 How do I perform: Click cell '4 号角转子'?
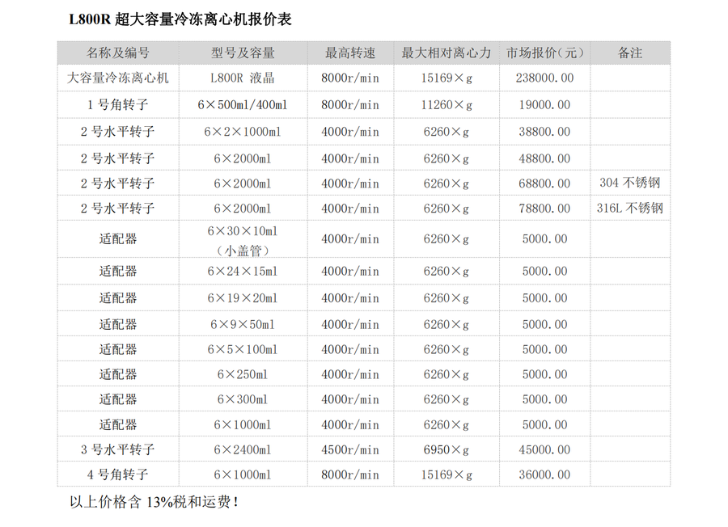[x=118, y=474]
